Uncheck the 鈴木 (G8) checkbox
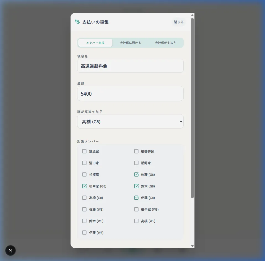This screenshot has height=261, width=265. point(136,186)
